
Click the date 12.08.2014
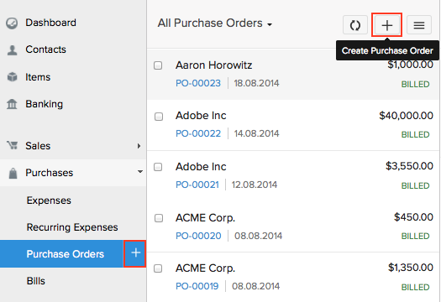pos(255,185)
